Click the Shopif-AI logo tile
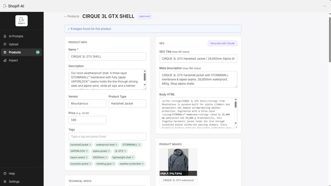Screen dimensions: 331x186 22,21
